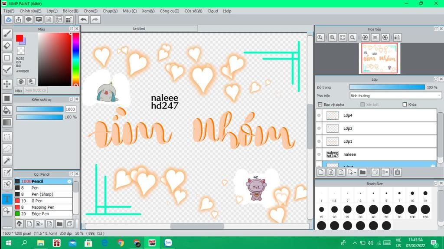Open the color palette icon
Screen dimensions: 444x249
point(21,82)
